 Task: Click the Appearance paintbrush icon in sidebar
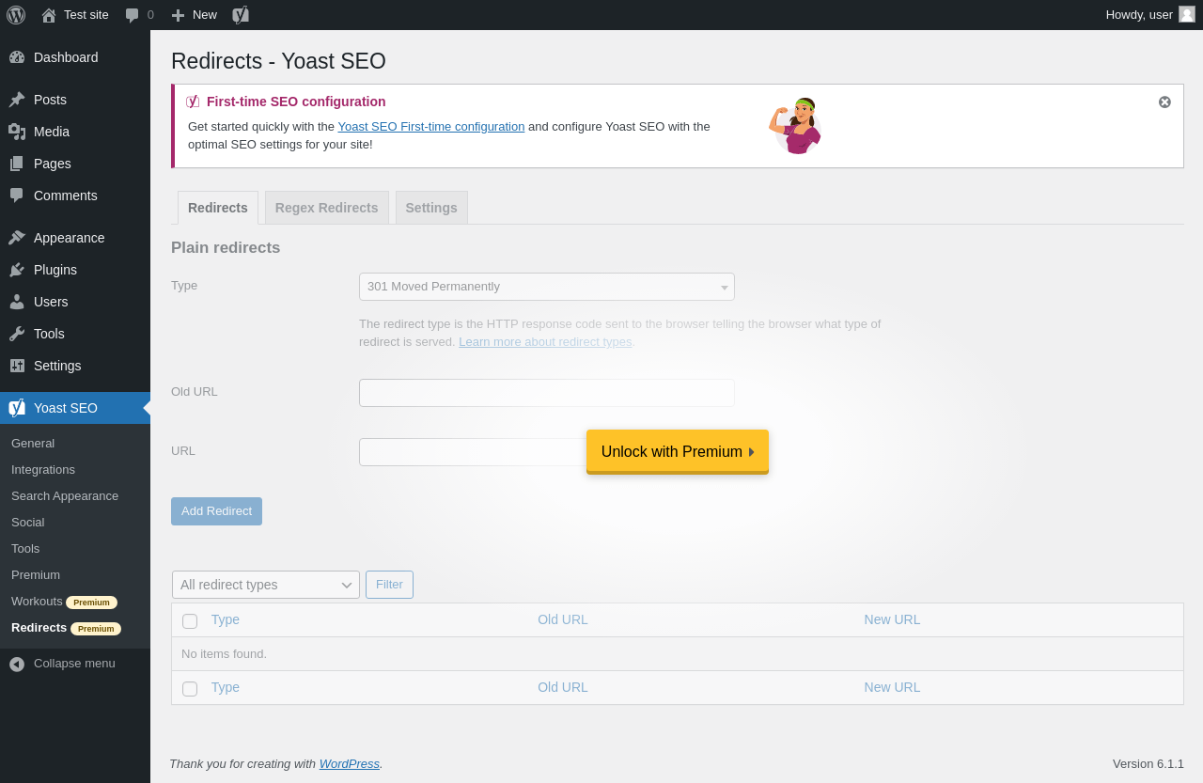pos(17,238)
